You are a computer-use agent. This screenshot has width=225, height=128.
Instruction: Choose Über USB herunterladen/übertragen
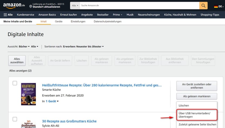(x=197, y=115)
